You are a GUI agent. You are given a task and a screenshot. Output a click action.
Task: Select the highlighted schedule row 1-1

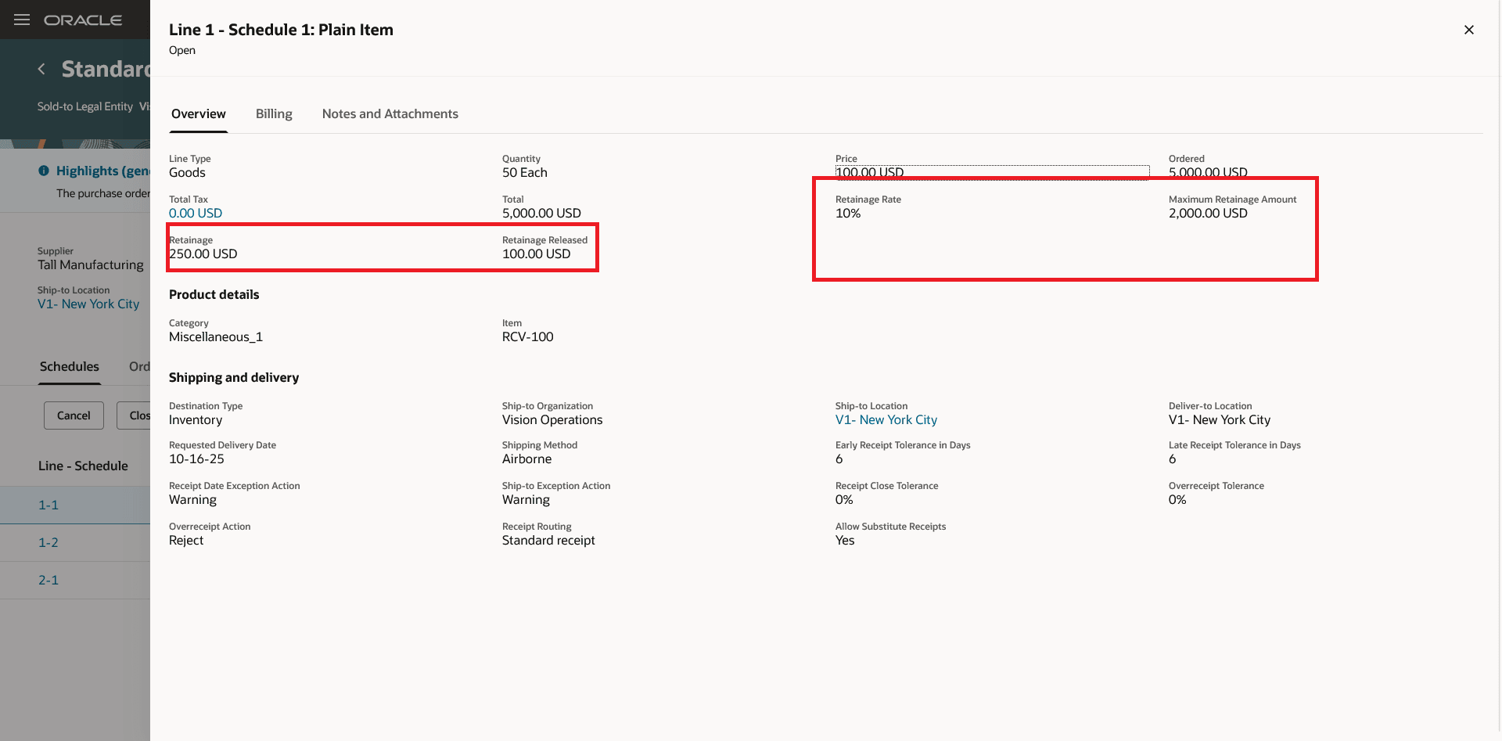[x=49, y=505]
